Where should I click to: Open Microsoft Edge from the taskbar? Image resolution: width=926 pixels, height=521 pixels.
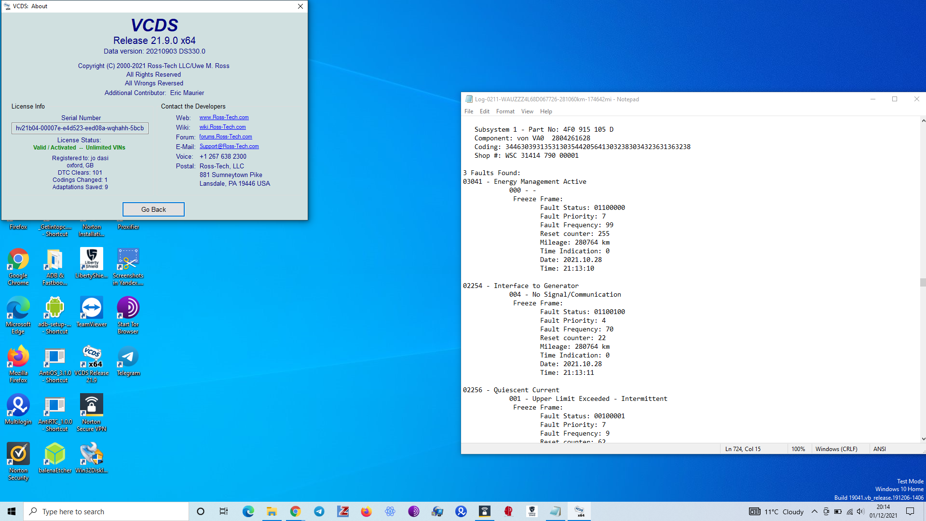tap(248, 511)
